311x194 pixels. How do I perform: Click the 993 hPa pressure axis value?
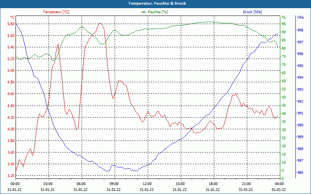pos(301,90)
